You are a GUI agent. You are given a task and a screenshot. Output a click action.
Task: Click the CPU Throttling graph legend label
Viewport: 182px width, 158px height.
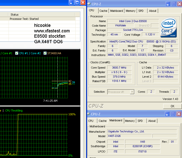(x=14, y=111)
